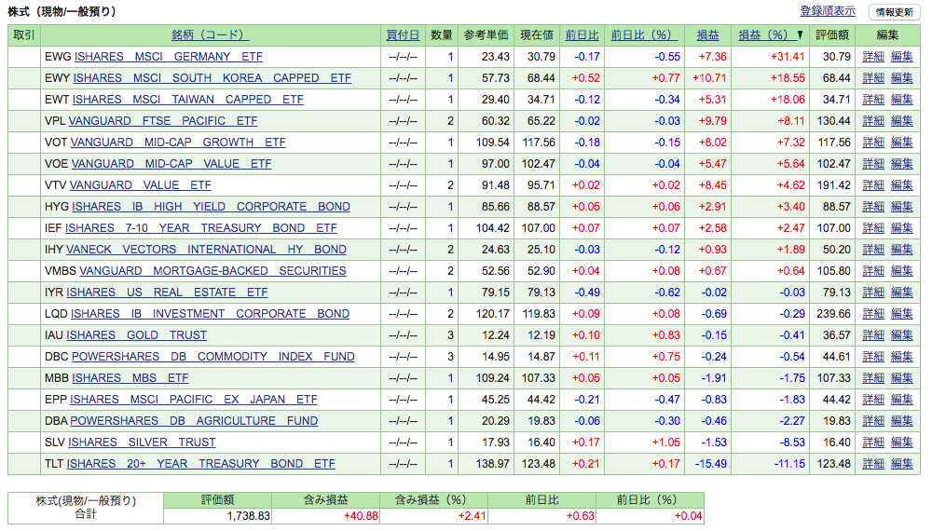Open ISHARES IB INVESTMENT CORPORATE BOND link

pos(210,313)
